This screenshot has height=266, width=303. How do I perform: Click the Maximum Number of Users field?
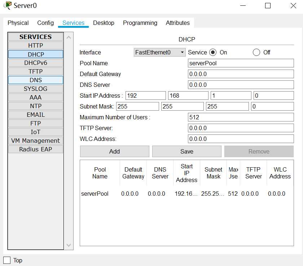[241, 117]
